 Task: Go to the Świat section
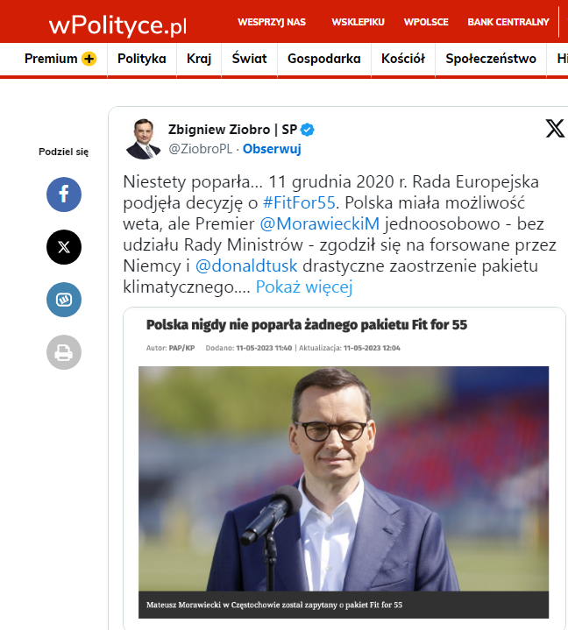249,59
